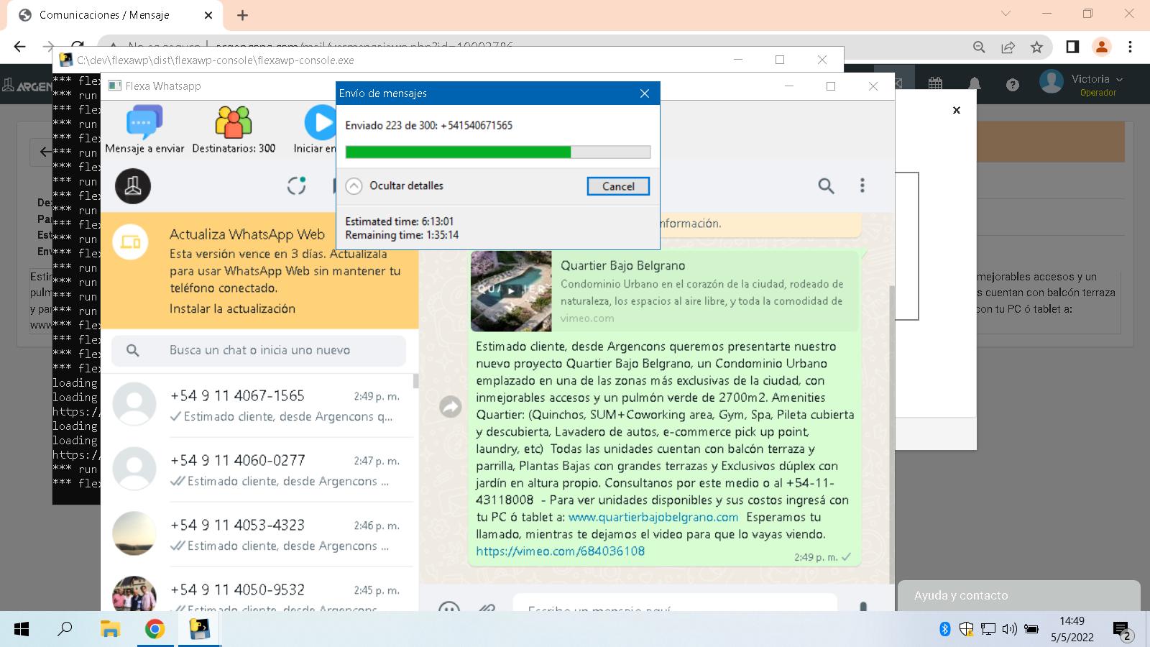This screenshot has height=647, width=1150.
Task: Click the Mensaje a enviar icon
Action: point(144,121)
